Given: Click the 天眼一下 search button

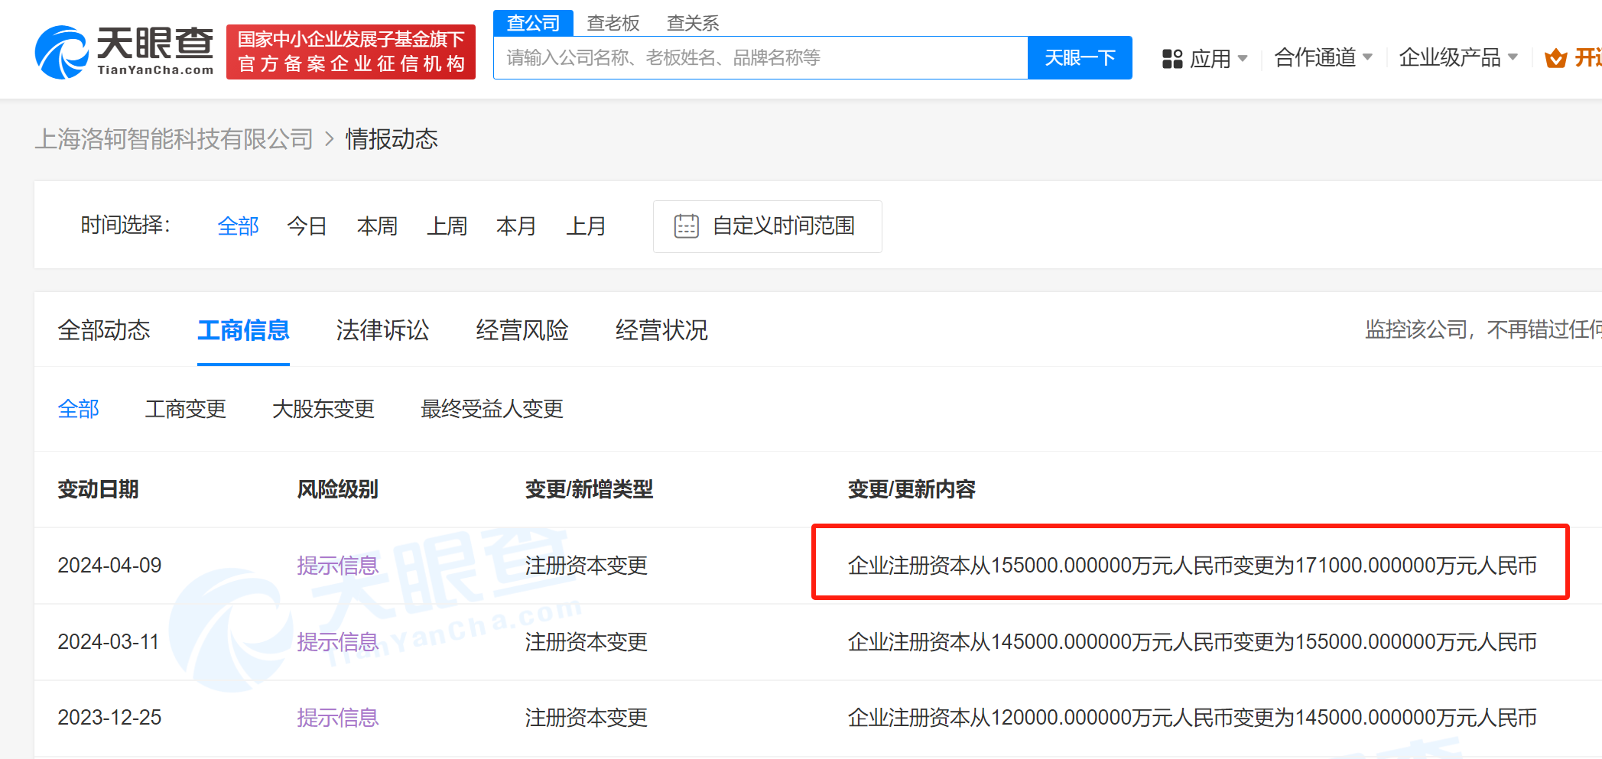Looking at the screenshot, I should [1080, 58].
